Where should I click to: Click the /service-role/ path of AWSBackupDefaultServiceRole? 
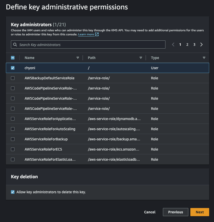tap(99, 78)
